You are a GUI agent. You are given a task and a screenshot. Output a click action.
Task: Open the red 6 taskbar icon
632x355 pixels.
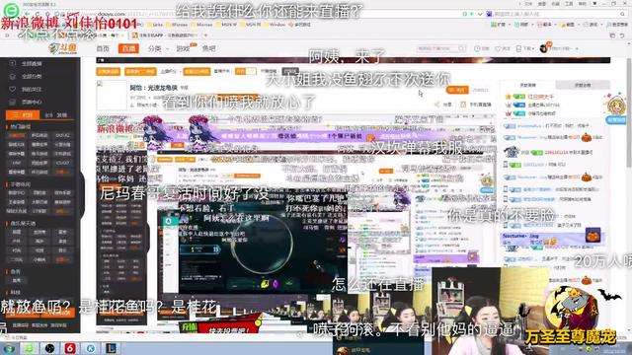(70, 348)
